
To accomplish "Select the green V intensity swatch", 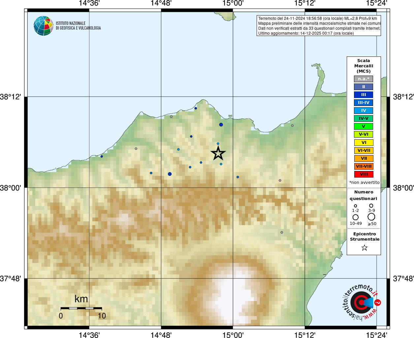I will [x=364, y=126].
